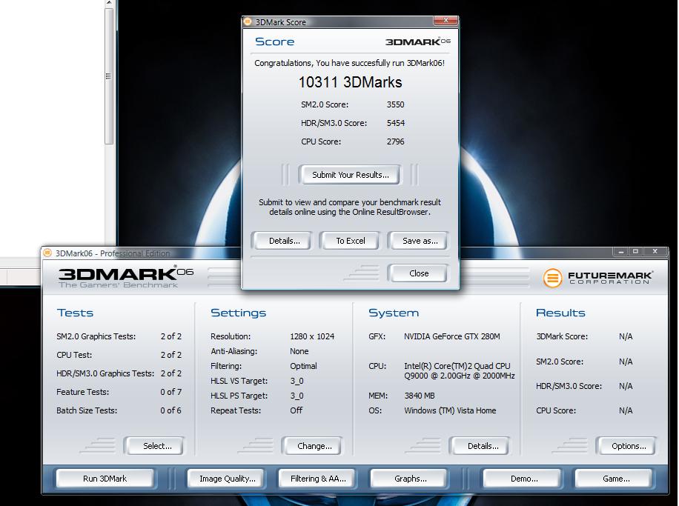This screenshot has width=679, height=506.
Task: Click the Repeat Tests value Off
Action: (296, 410)
